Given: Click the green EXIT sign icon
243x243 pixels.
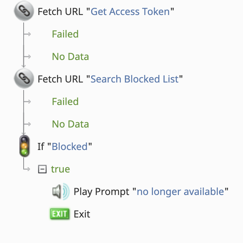Looking at the screenshot, I should tap(60, 214).
